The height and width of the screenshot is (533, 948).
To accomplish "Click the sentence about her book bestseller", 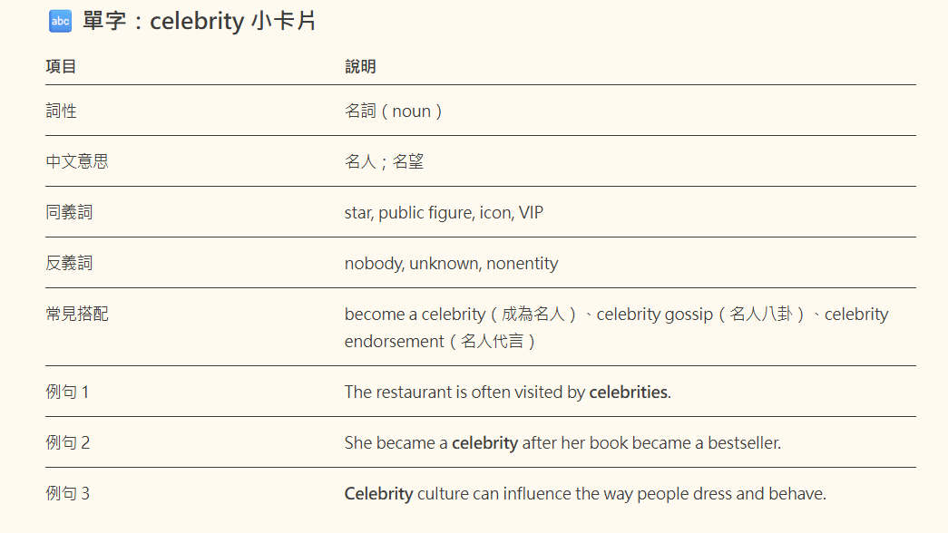I will coord(562,443).
